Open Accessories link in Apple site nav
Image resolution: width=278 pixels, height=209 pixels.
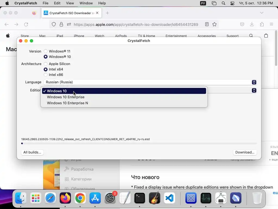(x=207, y=36)
